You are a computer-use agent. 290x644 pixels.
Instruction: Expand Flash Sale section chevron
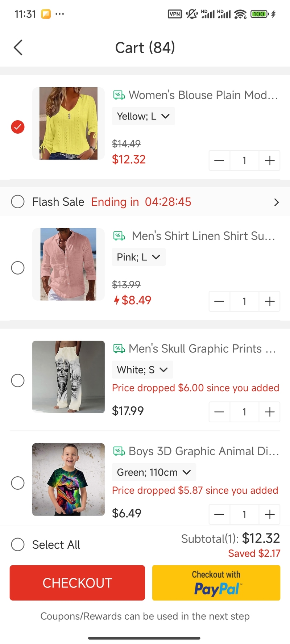pyautogui.click(x=276, y=202)
